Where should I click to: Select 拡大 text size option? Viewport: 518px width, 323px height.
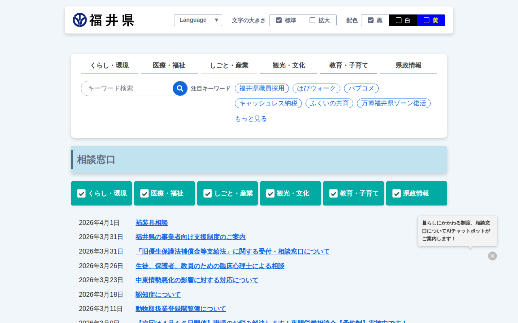pyautogui.click(x=320, y=20)
